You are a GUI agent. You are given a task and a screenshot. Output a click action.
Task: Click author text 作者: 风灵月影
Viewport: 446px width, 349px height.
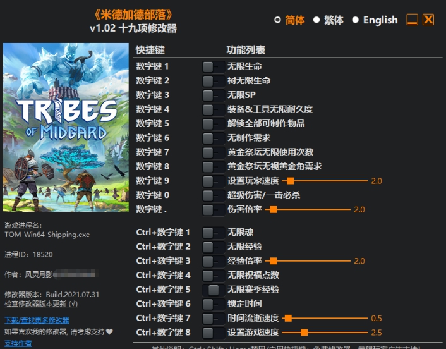coord(28,274)
